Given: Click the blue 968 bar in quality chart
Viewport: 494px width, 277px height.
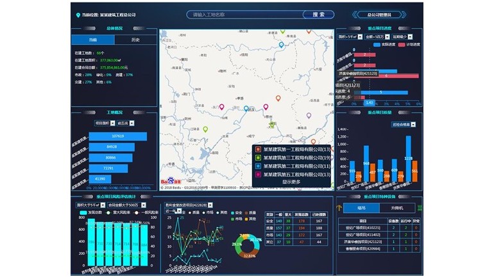Looking at the screenshot, I should coord(366,164).
